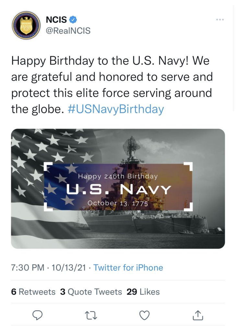Open the NCIS profile avatar

[26, 25]
